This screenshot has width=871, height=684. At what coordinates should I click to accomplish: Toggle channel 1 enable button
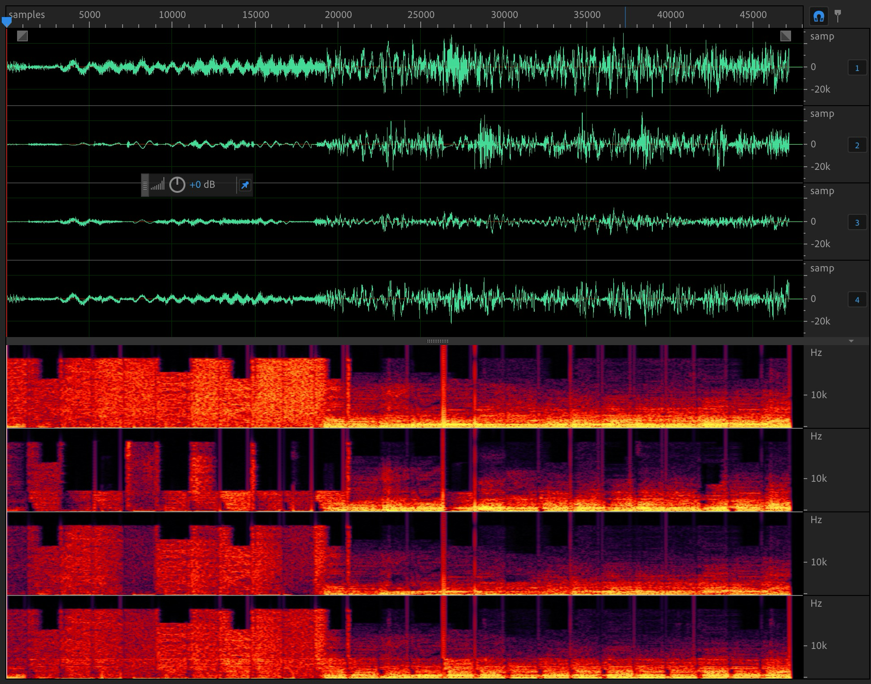click(x=857, y=68)
